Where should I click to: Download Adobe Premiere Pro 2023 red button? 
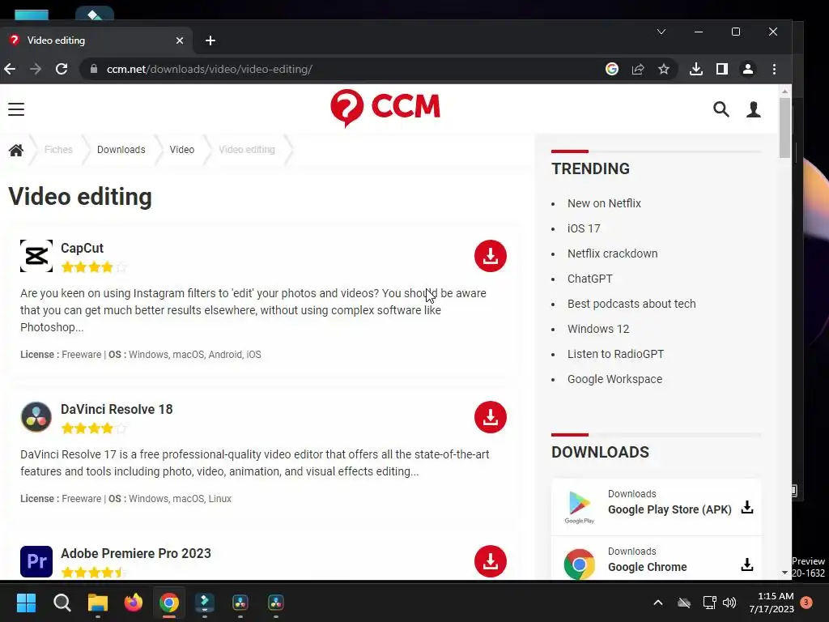coord(490,561)
